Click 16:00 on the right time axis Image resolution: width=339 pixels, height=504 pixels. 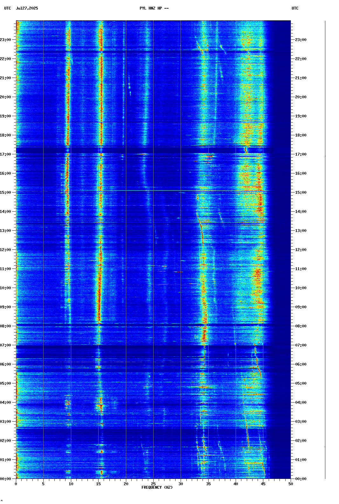(301, 173)
